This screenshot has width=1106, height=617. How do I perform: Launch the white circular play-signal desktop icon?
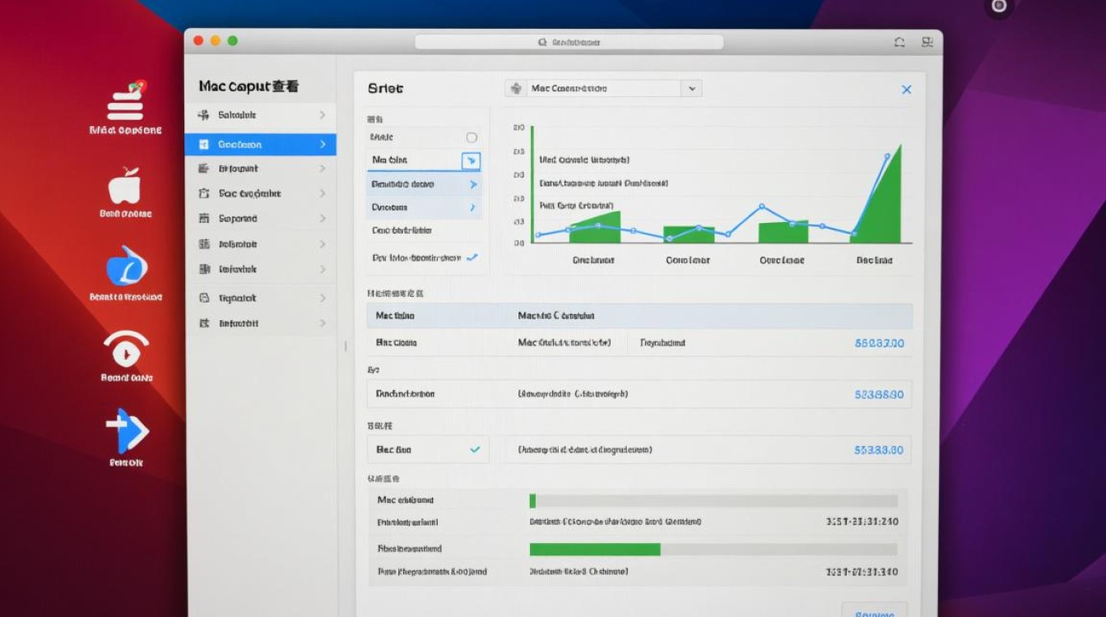tap(126, 350)
